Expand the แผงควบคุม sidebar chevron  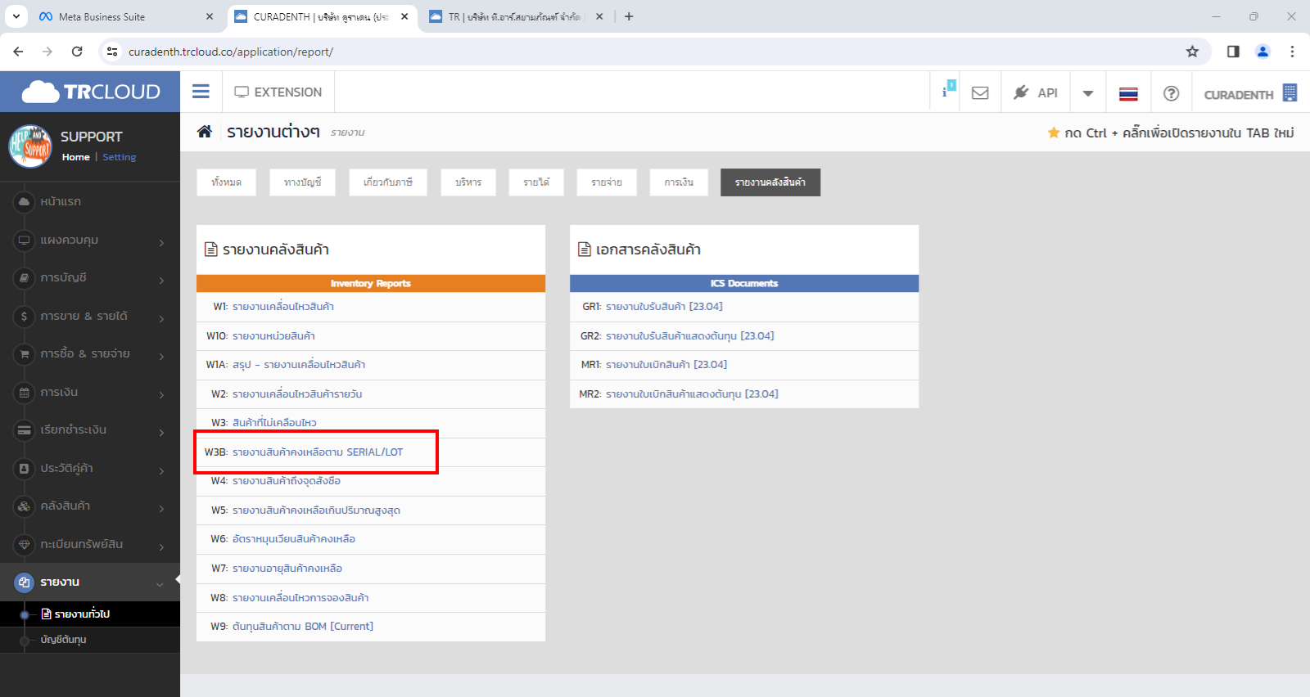click(x=161, y=242)
